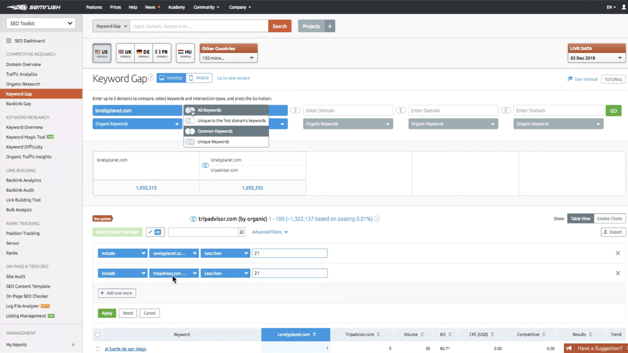Click the megaphone suggestion icon

click(x=569, y=349)
